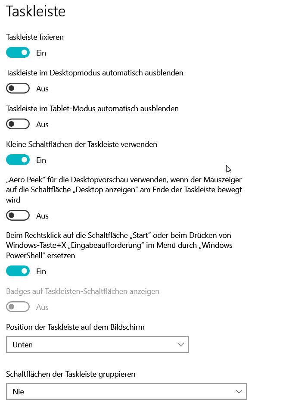Enable the "Aero Peek" desktop preview toggle
This screenshot has height=409, width=289.
[x=18, y=215]
